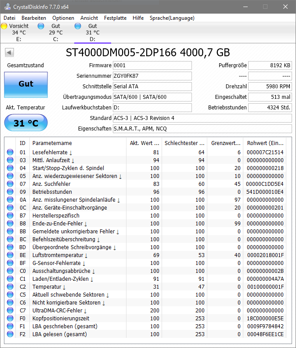Click status orb of Ausschaltungsabbrüche row
The image size is (296, 348).
[10, 271]
